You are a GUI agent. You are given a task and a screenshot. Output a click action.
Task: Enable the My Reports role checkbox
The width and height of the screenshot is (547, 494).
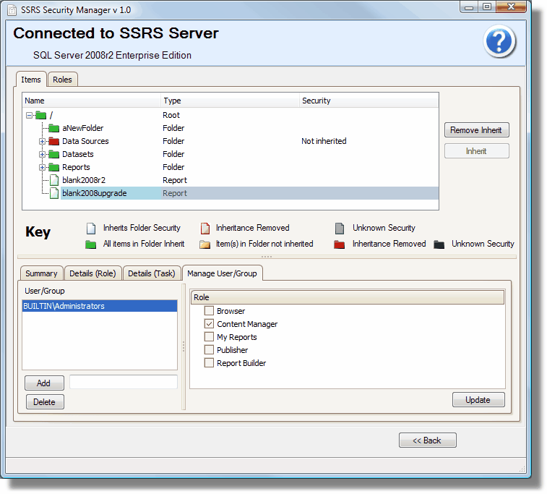pos(209,336)
